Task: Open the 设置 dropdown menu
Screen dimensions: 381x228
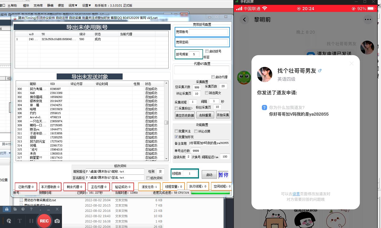Action: [x=86, y=5]
